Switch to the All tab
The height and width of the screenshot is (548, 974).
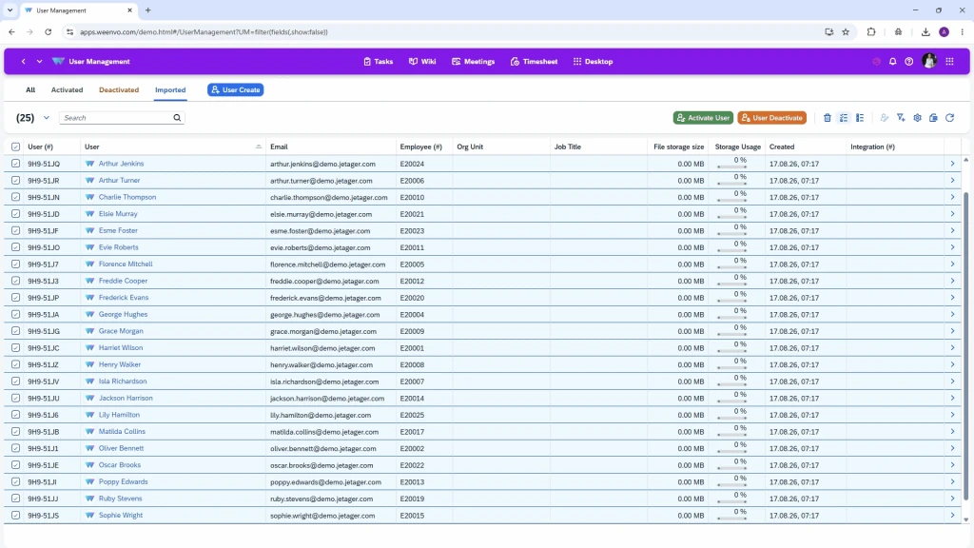(30, 89)
